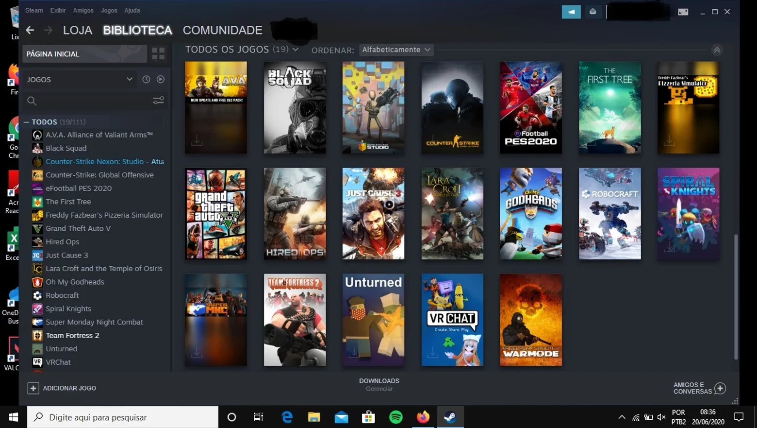Viewport: 757px width, 428px height.
Task: Open advanced search filter options
Action: [x=158, y=101]
